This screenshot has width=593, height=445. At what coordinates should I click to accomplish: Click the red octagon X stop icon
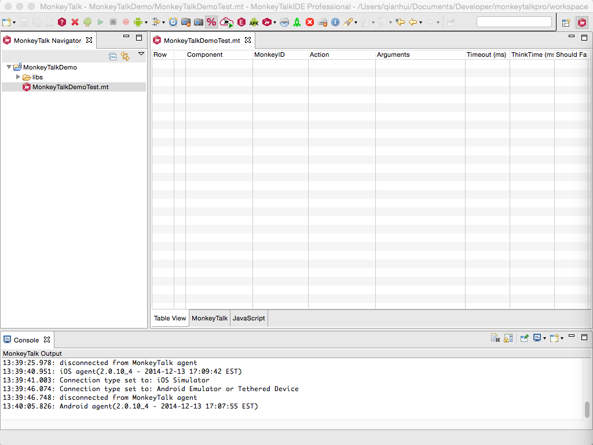point(310,23)
